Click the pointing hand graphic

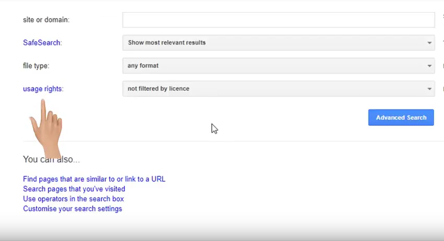click(x=46, y=128)
